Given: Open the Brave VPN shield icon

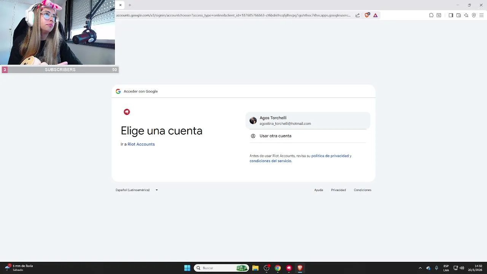Looking at the screenshot, I should point(474,15).
